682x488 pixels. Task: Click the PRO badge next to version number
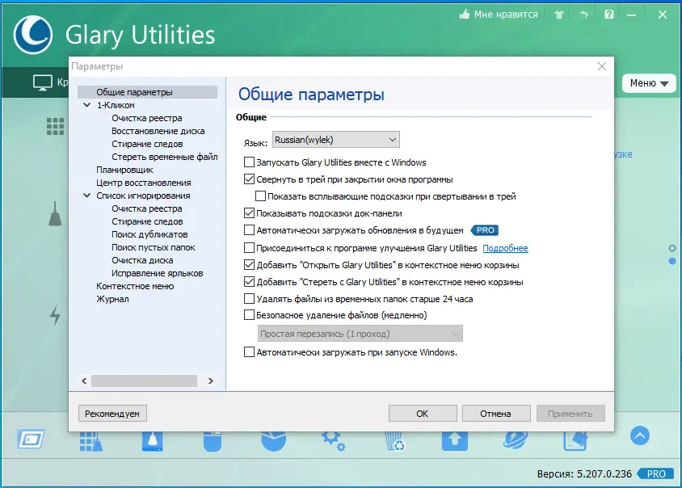(x=655, y=473)
